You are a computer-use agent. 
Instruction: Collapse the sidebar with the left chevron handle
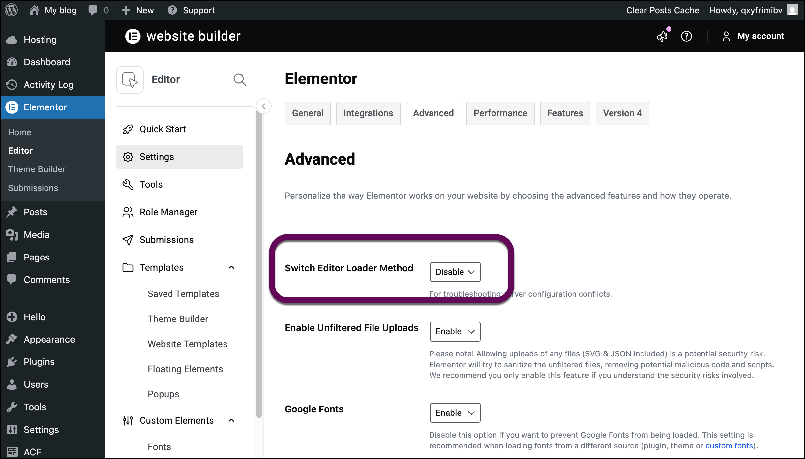264,106
